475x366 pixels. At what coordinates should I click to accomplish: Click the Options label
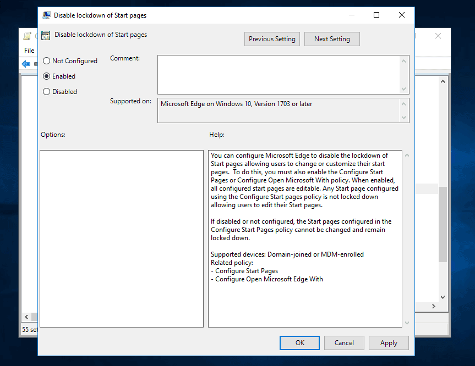[53, 135]
